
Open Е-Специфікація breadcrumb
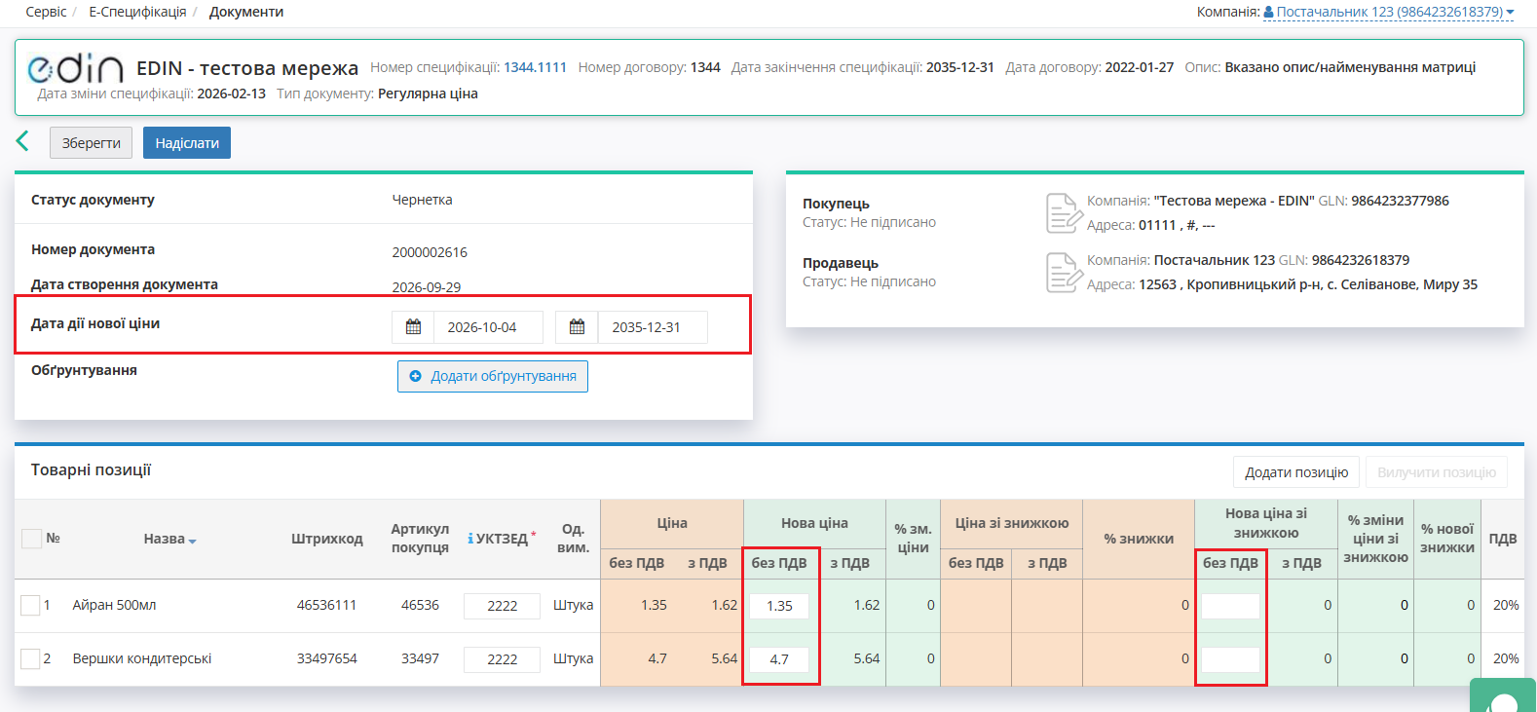pyautogui.click(x=137, y=12)
